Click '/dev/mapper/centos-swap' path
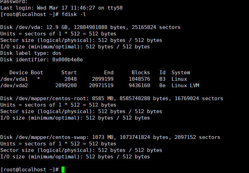This screenshot has width=249, height=173. point(51,137)
